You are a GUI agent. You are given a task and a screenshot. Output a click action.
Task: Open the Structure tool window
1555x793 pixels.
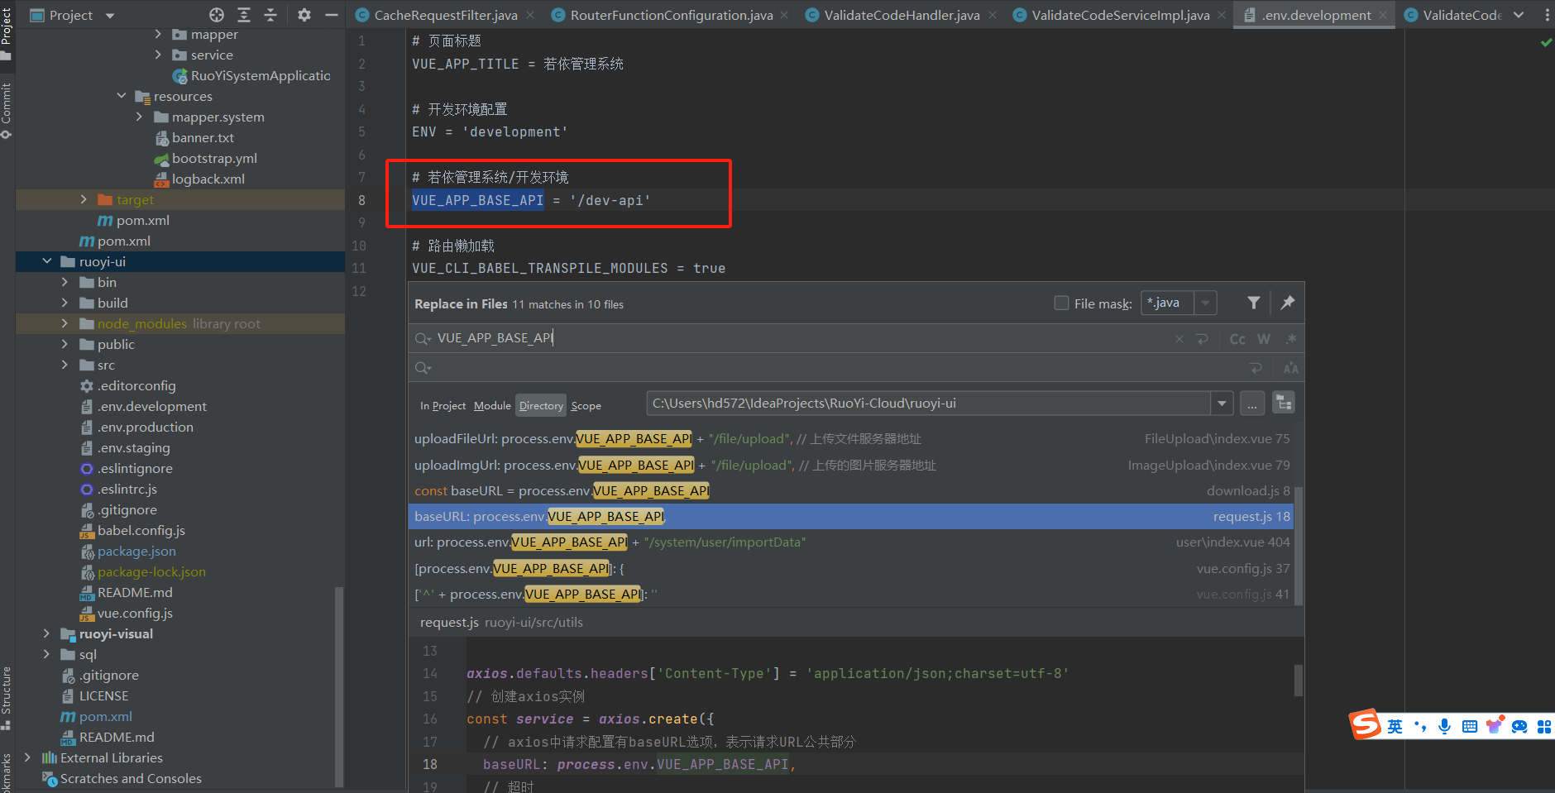coord(7,697)
